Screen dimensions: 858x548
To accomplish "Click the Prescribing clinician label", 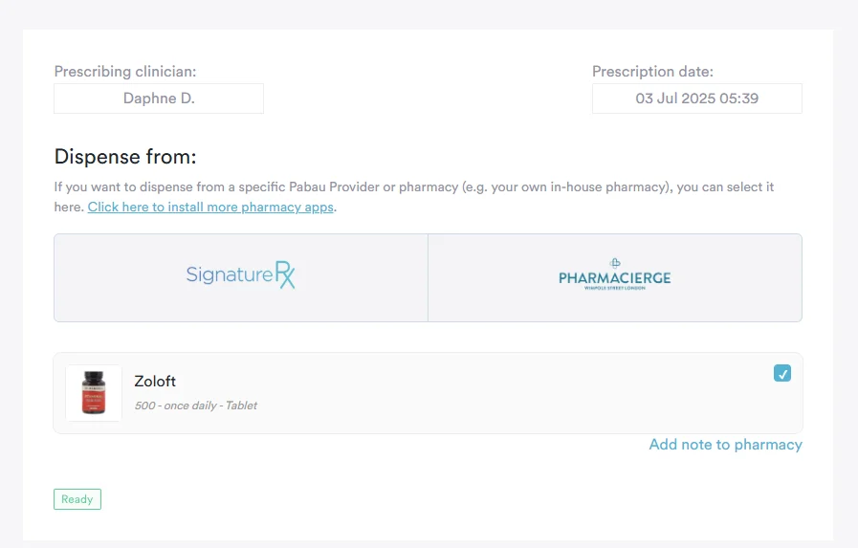I will click(125, 72).
